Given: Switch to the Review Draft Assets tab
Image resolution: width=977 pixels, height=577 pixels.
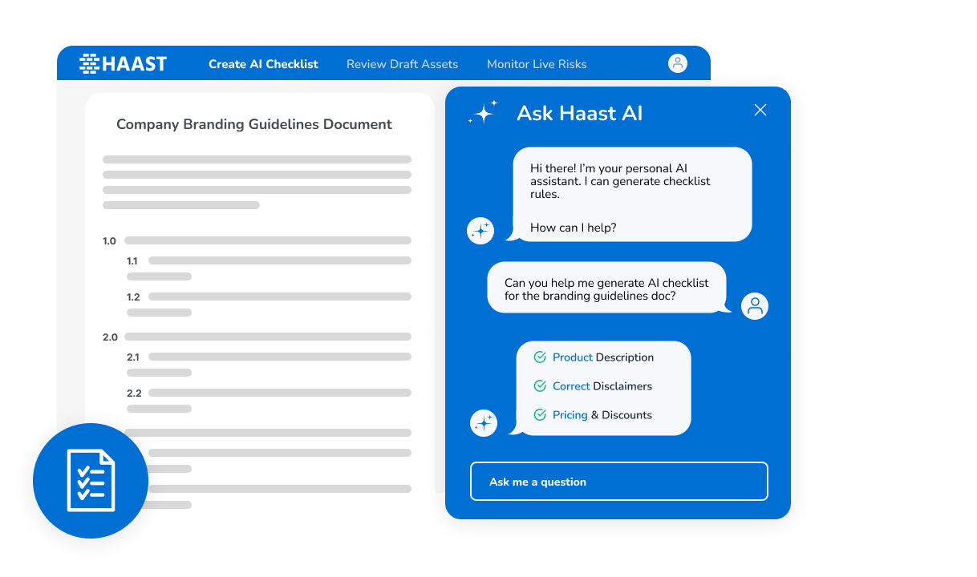Looking at the screenshot, I should pyautogui.click(x=402, y=64).
